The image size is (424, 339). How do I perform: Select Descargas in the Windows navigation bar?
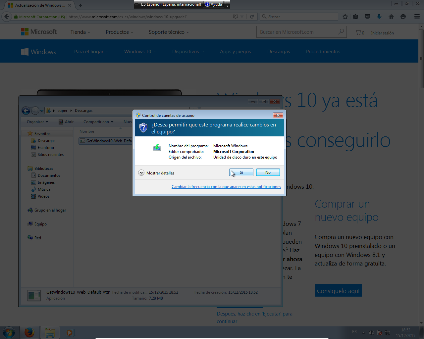tap(278, 52)
